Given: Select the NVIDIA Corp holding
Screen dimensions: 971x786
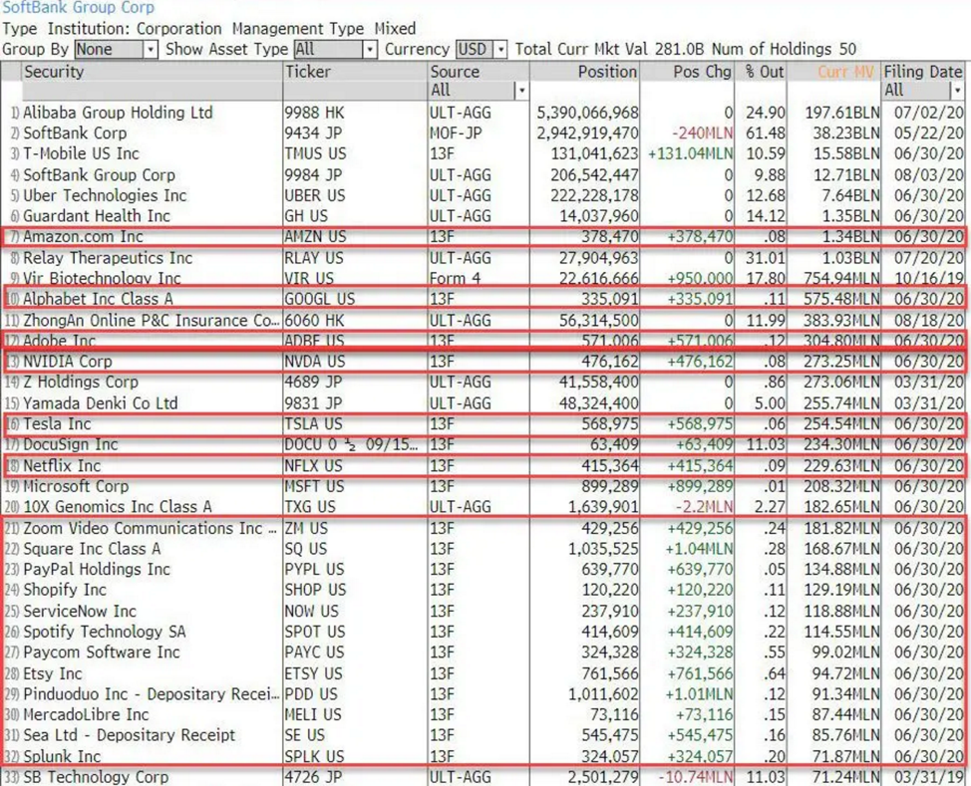Looking at the screenshot, I should (68, 362).
